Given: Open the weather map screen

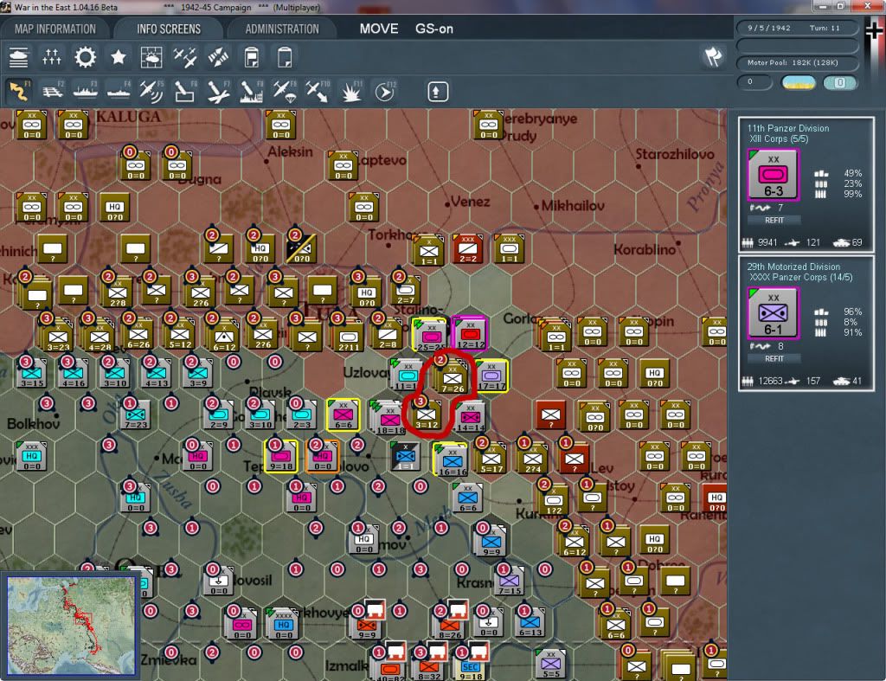Looking at the screenshot, I should (151, 57).
